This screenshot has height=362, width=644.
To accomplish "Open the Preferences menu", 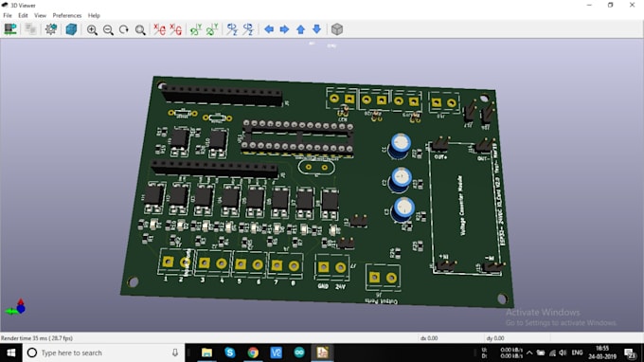I will 67,15.
